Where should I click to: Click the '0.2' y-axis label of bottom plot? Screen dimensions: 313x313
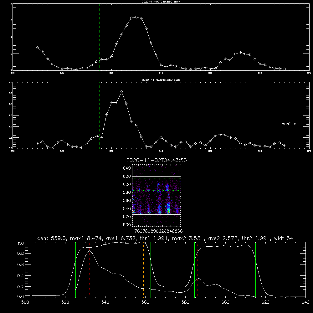(x=21, y=287)
